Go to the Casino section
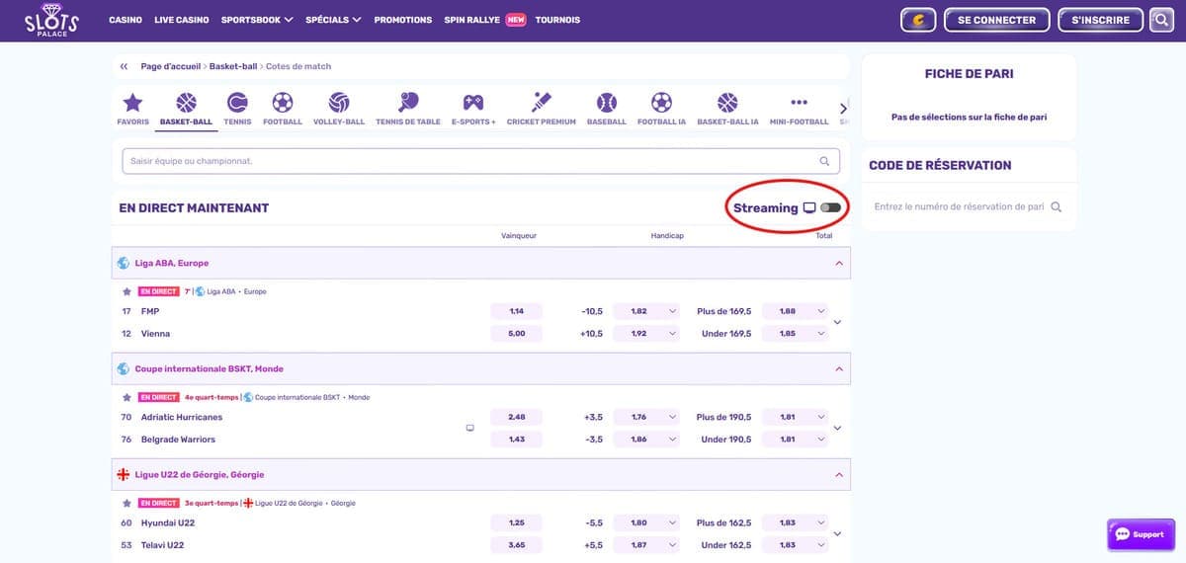The image size is (1186, 563). 126,20
